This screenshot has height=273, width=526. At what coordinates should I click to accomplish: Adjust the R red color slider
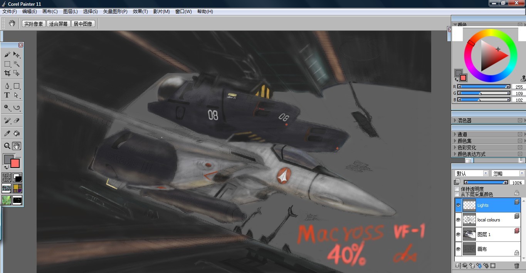tap(484, 87)
